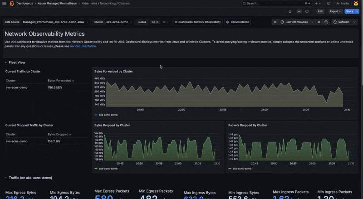Click the Invite button
363x199 pixels.
(x=343, y=3)
